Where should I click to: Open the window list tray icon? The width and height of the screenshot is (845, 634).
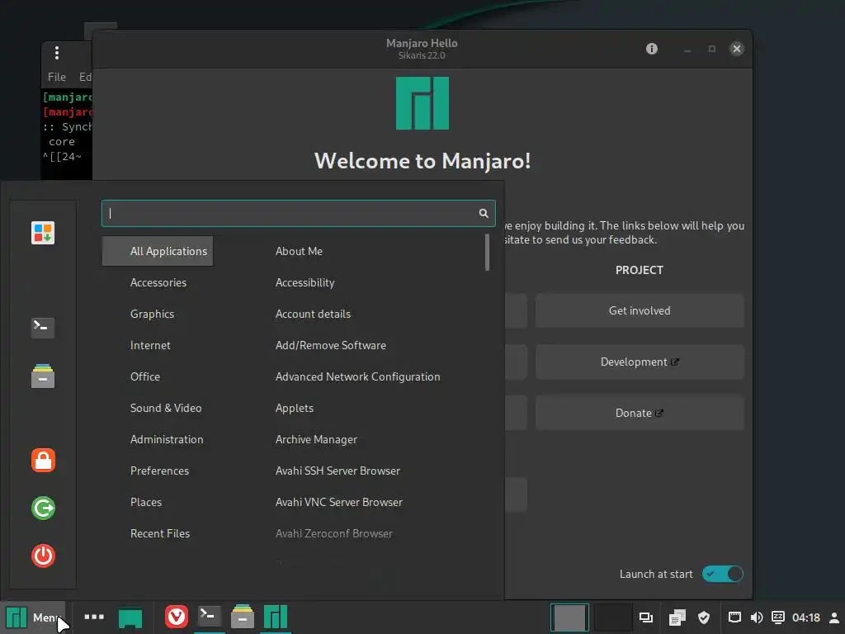645,617
